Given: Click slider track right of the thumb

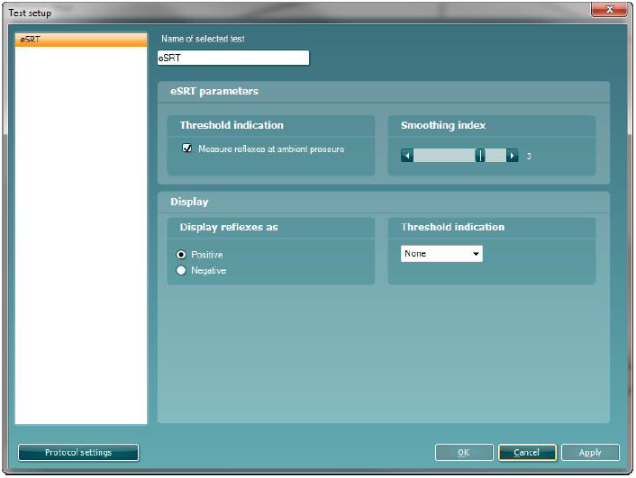Looking at the screenshot, I should pos(495,156).
